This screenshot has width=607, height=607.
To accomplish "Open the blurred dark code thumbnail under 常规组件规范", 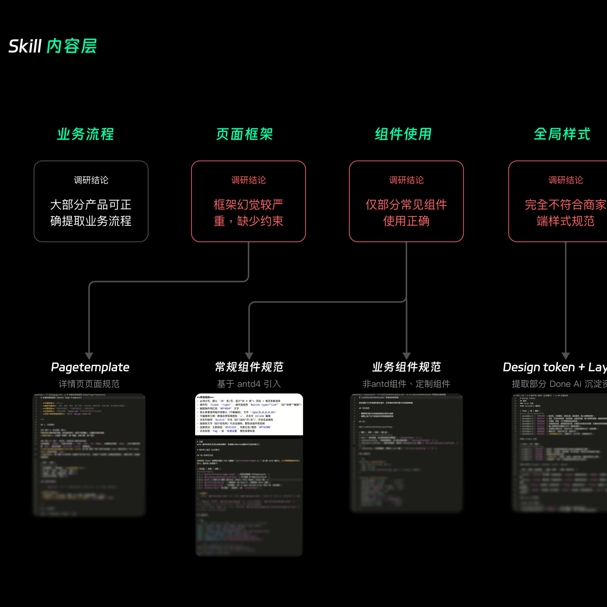I will [249, 497].
